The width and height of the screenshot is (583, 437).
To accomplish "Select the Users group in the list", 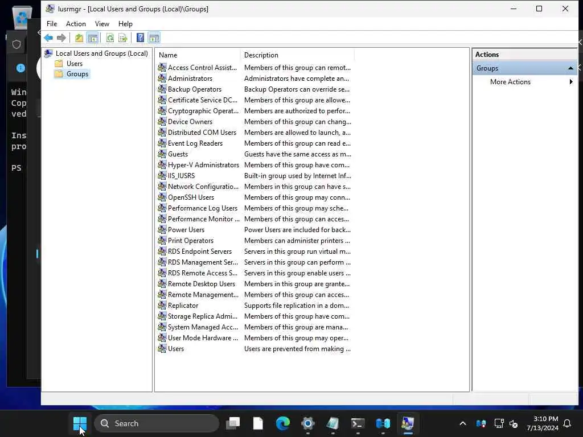I will tap(175, 348).
